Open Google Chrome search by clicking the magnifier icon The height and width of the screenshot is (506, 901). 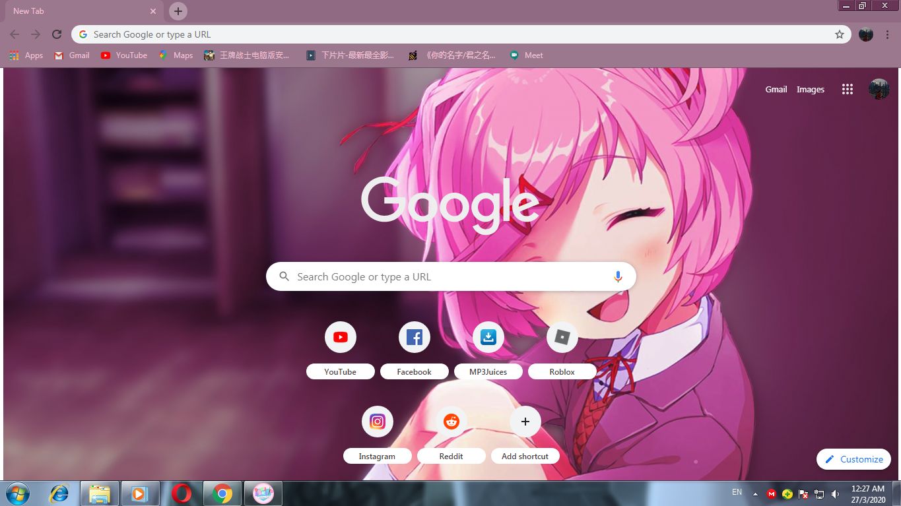tap(283, 276)
